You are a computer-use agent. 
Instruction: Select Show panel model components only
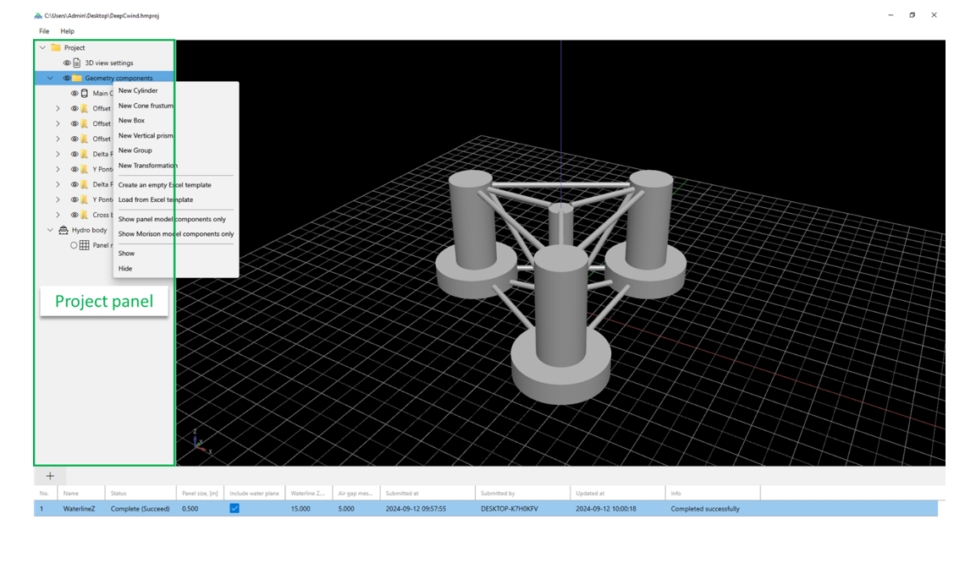pos(172,220)
